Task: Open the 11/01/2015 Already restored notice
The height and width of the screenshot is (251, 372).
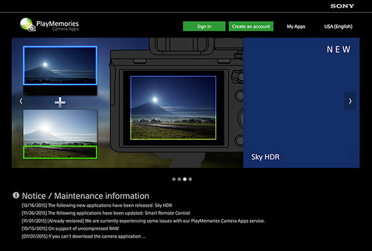Action: (144, 221)
